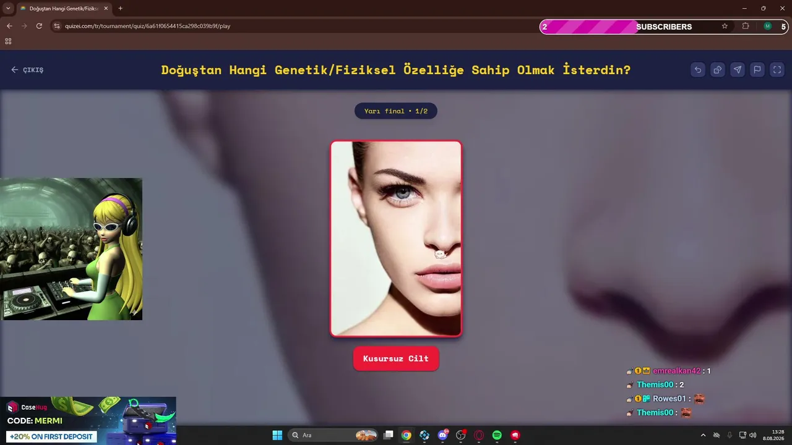This screenshot has height=445, width=792.
Task: Open Spotify from the taskbar
Action: (x=497, y=435)
